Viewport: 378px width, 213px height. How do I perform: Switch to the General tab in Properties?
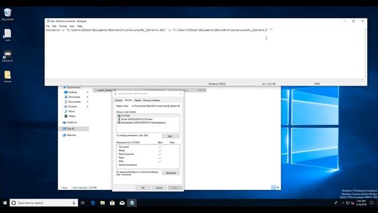(x=118, y=100)
